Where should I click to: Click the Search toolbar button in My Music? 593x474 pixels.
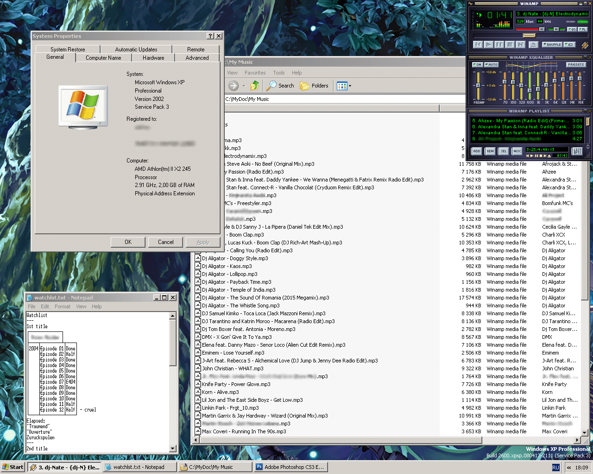(281, 86)
